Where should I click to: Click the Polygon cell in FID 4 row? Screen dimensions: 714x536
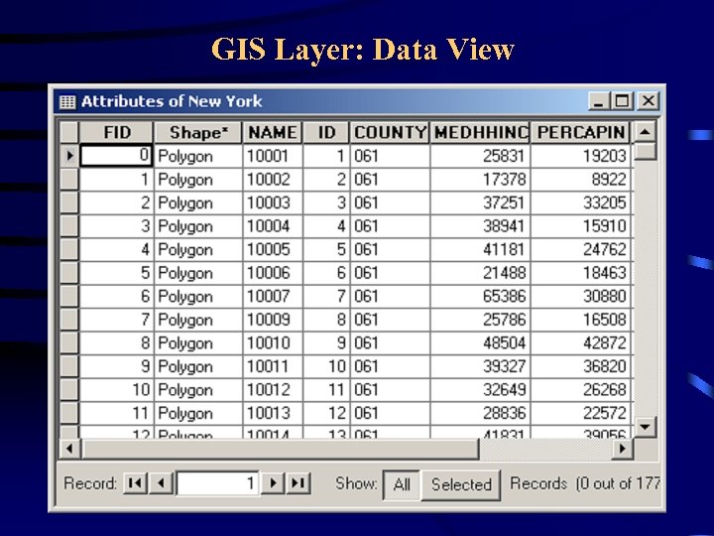(198, 250)
